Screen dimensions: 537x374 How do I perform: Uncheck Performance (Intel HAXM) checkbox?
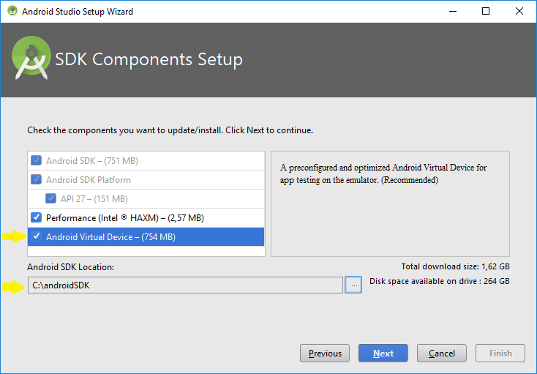[x=37, y=217]
